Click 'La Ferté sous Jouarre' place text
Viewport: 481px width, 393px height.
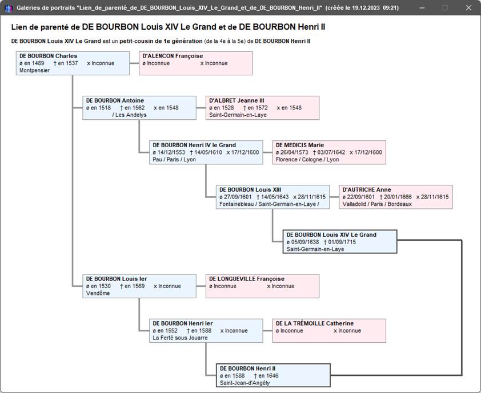pyautogui.click(x=180, y=338)
